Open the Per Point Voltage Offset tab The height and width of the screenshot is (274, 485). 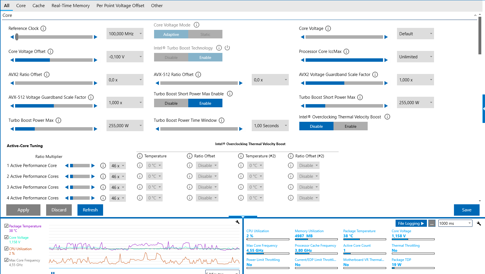point(120,6)
